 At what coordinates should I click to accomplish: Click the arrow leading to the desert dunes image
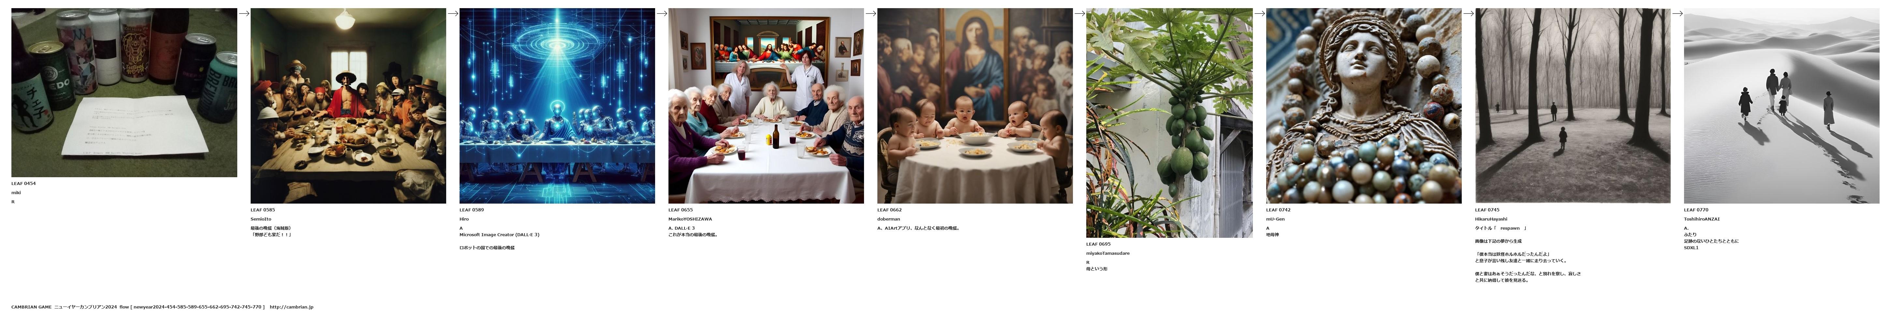click(1678, 13)
